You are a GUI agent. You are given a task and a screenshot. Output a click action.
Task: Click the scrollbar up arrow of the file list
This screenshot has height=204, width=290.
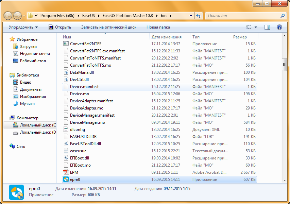click(285, 36)
